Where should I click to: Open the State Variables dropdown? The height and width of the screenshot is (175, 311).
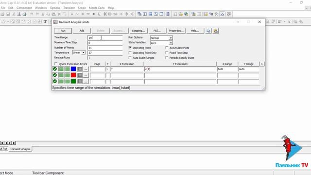(x=171, y=43)
